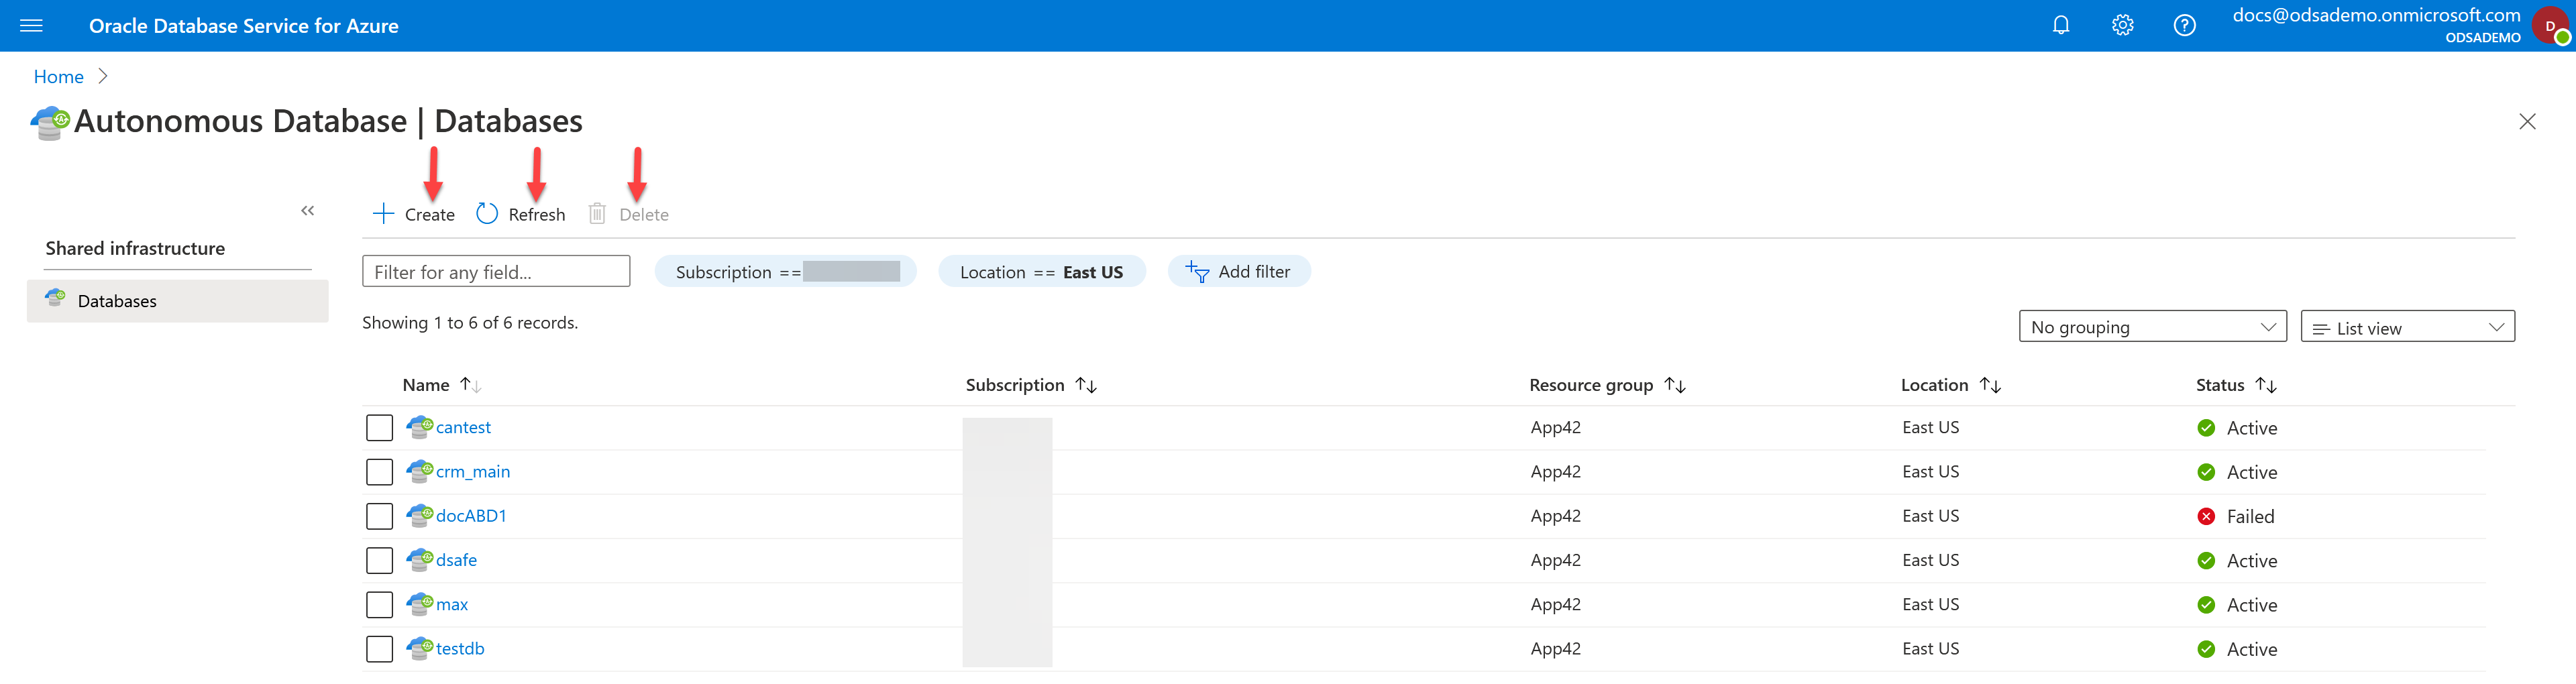The width and height of the screenshot is (2576, 684).
Task: Select the cantest row checkbox
Action: 379,428
